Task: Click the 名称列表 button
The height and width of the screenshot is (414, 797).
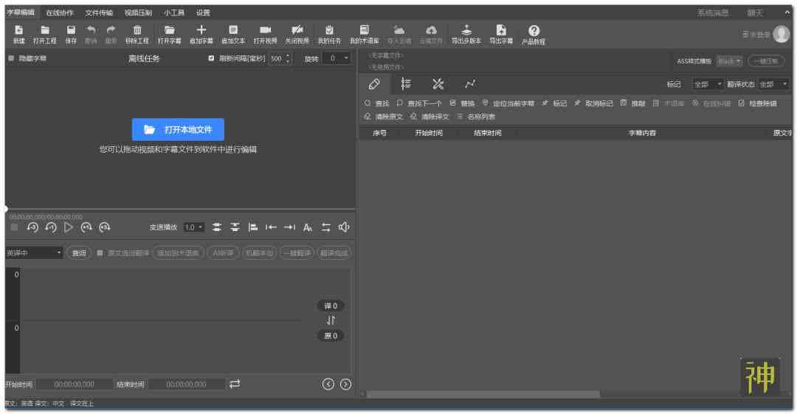Action: 476,117
